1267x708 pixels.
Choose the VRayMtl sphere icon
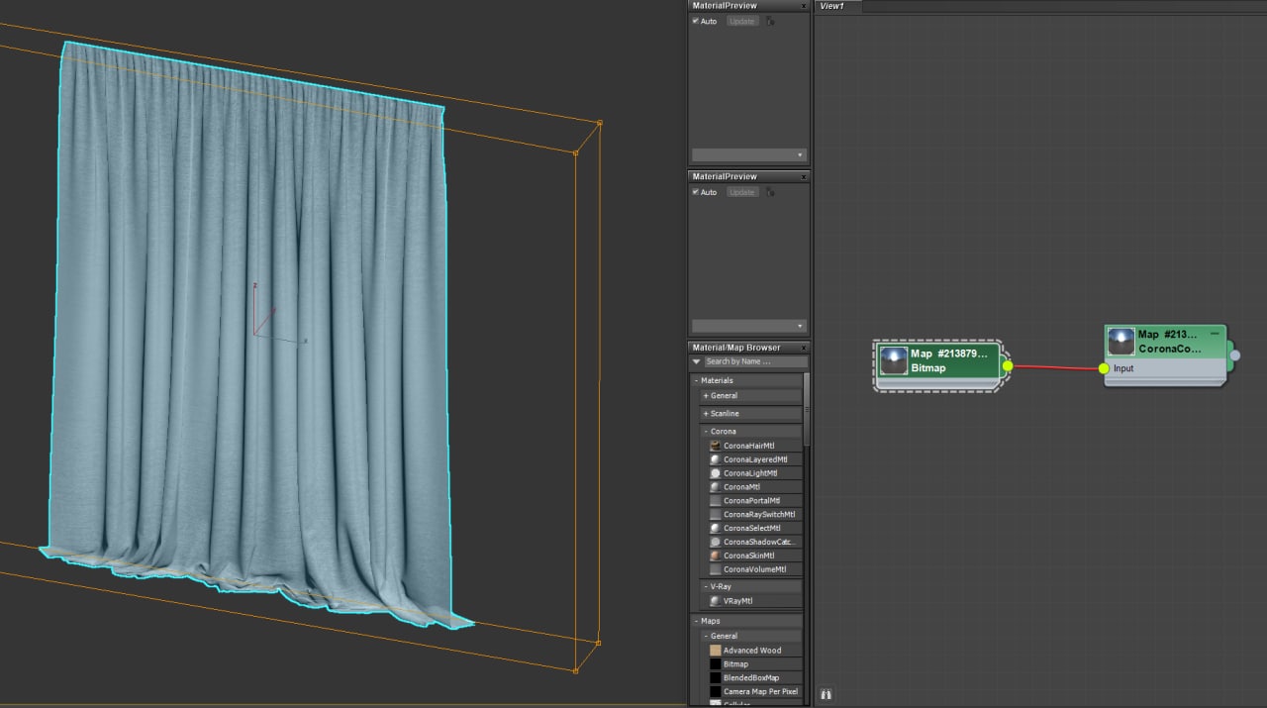pyautogui.click(x=716, y=601)
